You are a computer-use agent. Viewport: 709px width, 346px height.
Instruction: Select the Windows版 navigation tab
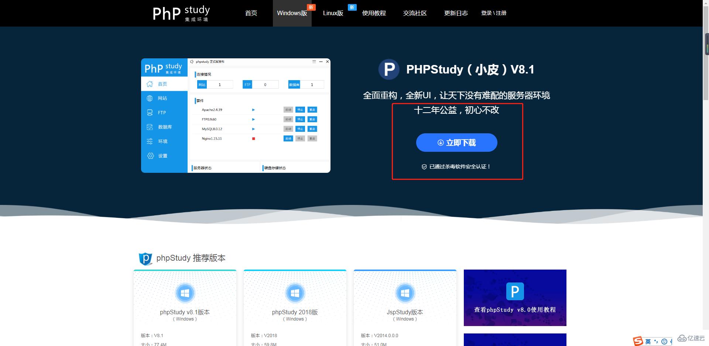[x=292, y=13]
